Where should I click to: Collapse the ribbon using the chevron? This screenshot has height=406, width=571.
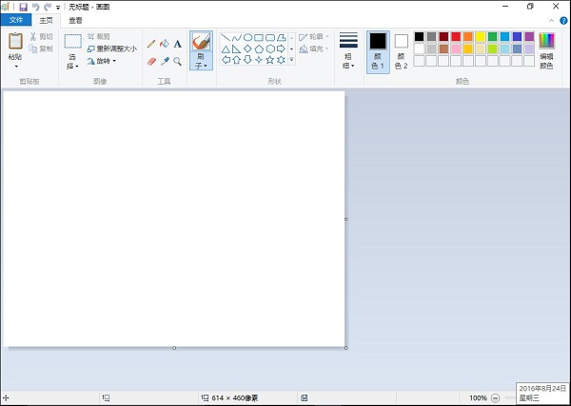[552, 20]
